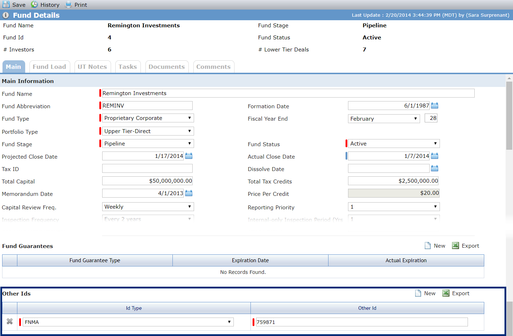Click Export in Other Ids section
Image resolution: width=513 pixels, height=336 pixels.
[x=461, y=293]
